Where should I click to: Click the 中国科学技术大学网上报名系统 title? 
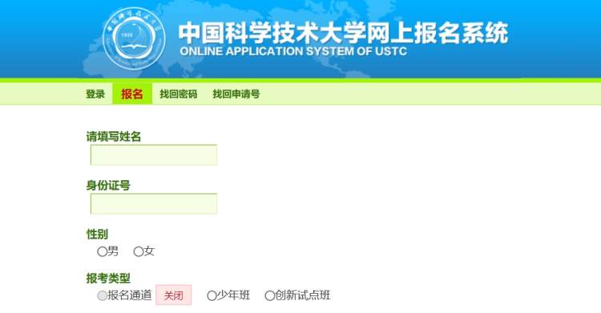[344, 33]
